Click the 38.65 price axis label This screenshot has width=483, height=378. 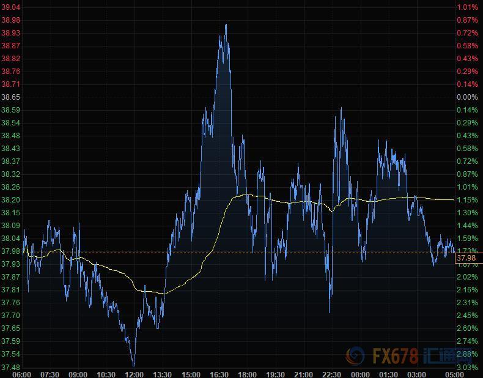[x=11, y=97]
